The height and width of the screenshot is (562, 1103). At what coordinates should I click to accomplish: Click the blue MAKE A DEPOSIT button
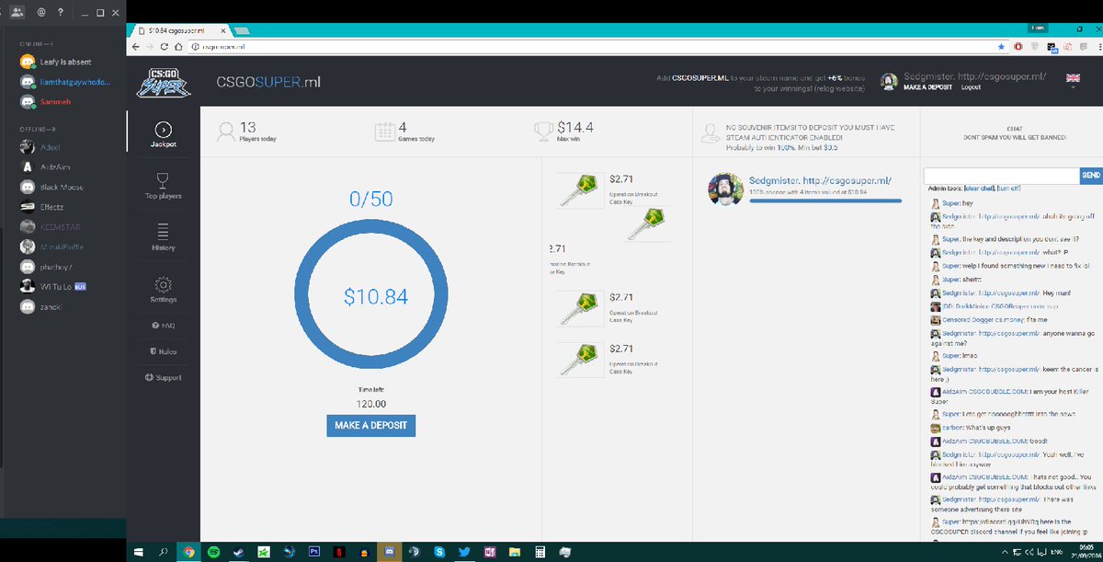(x=371, y=426)
